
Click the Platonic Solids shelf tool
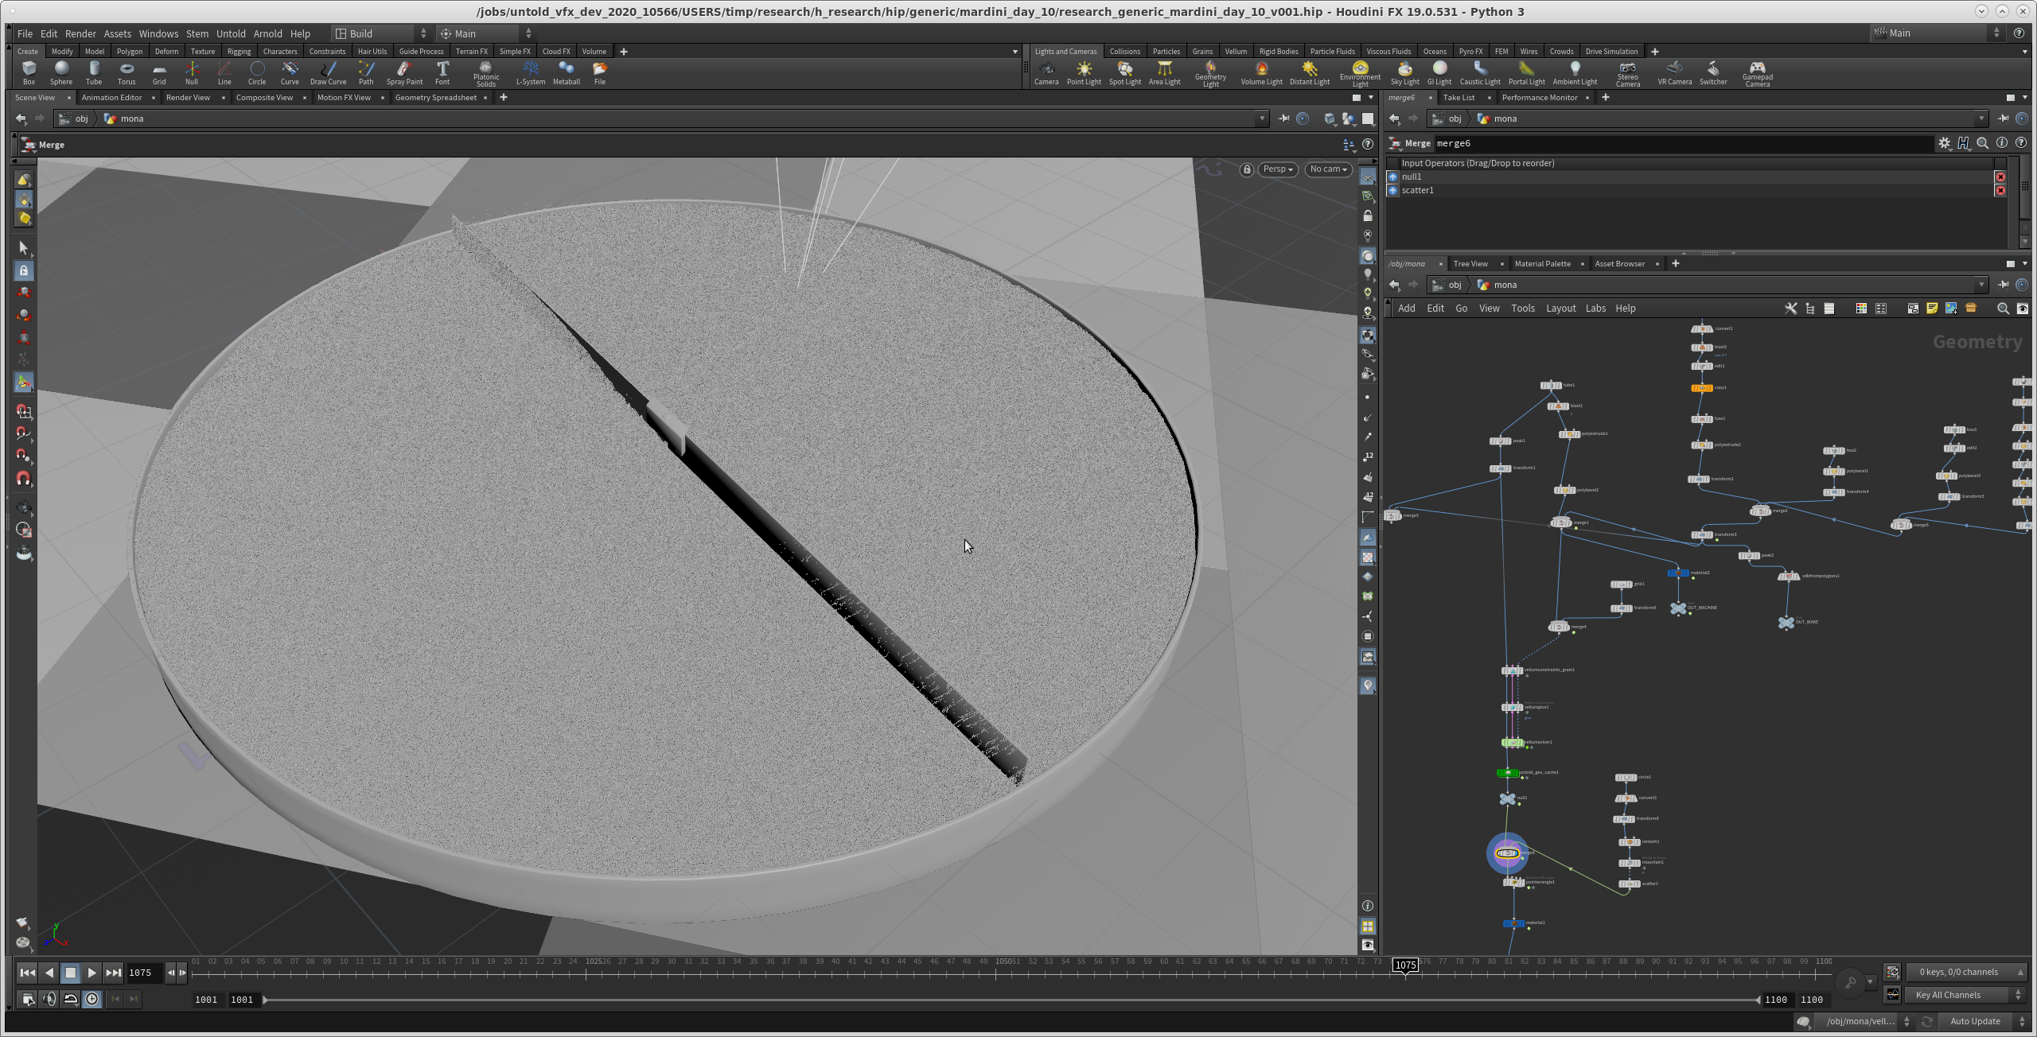point(485,73)
